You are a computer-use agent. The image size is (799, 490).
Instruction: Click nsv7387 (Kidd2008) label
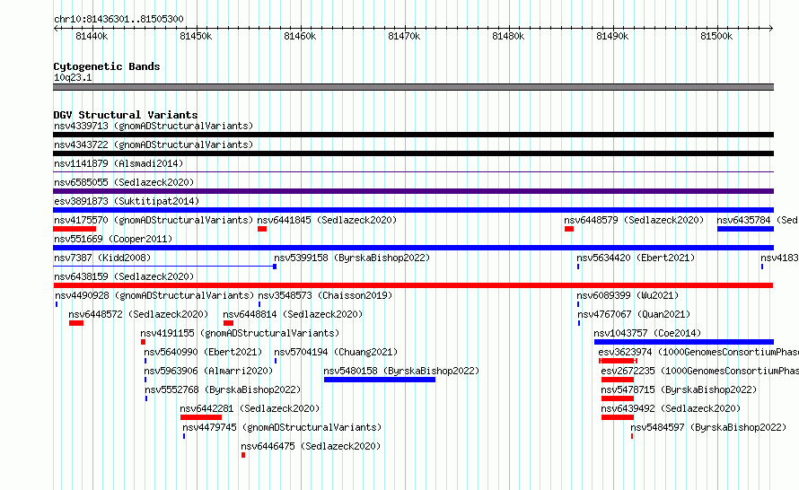(102, 258)
